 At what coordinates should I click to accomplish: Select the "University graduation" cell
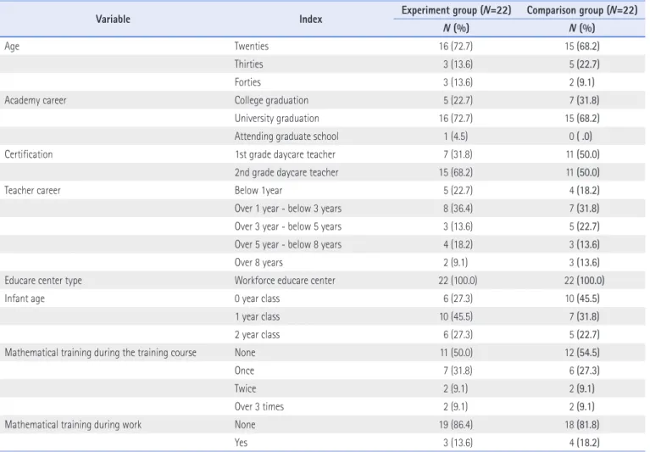276,119
